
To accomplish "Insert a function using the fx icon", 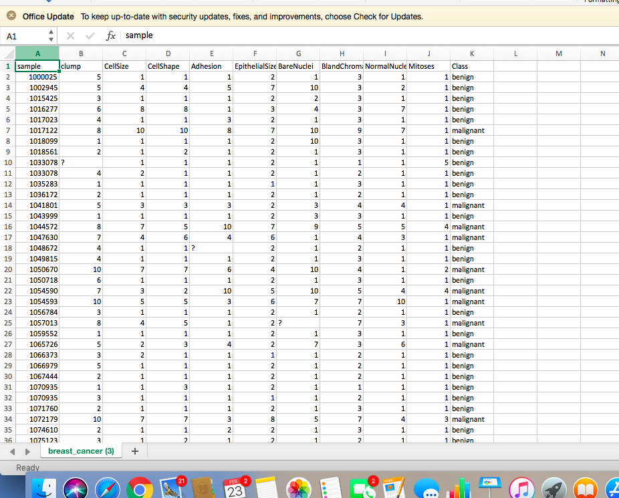I will (x=111, y=35).
